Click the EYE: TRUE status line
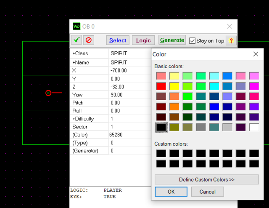269x208 pixels. (93, 197)
